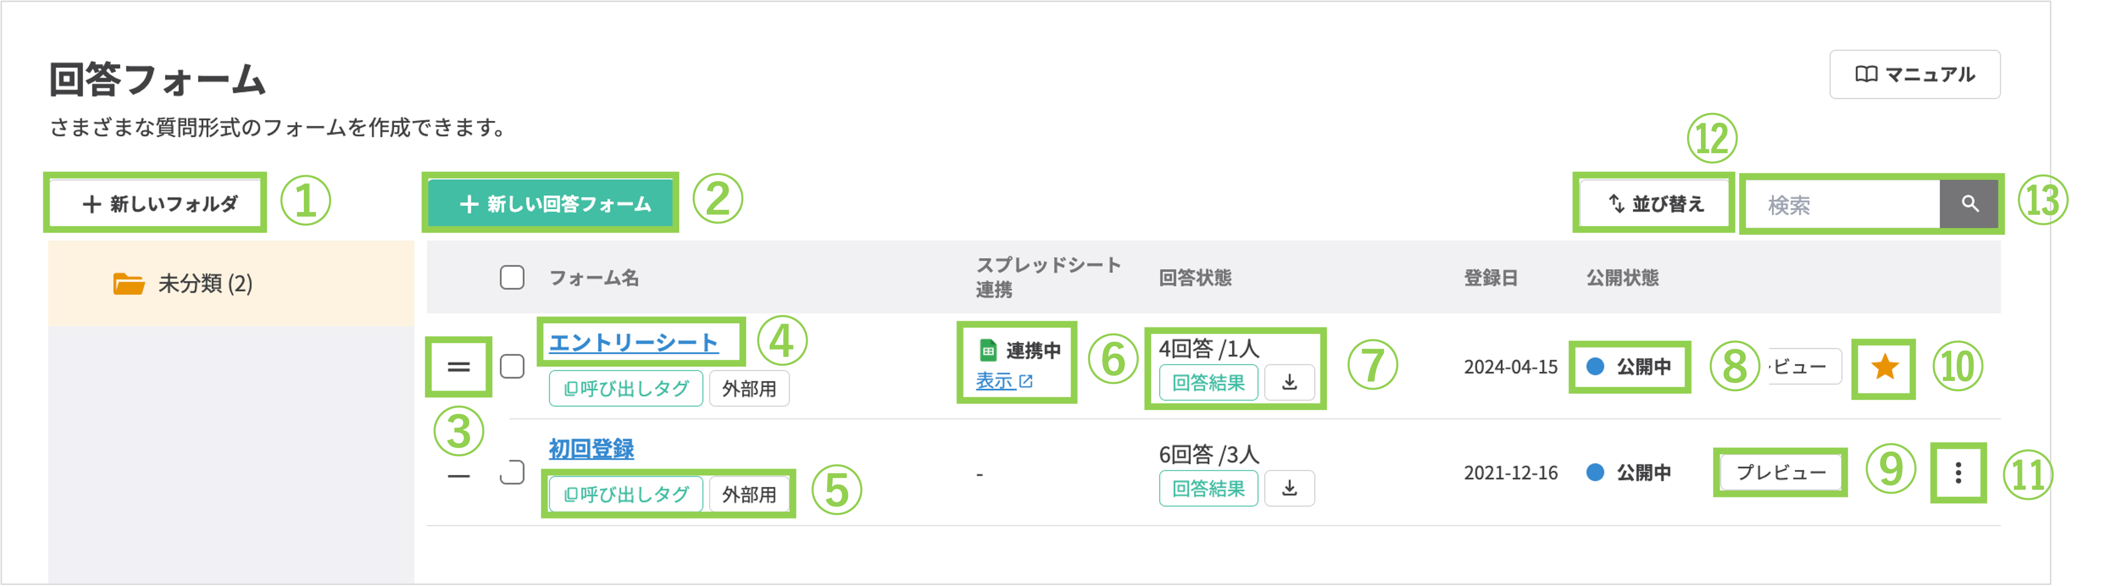Screen dimensions: 2103x587
Task: Click the orange star favorite icon
Action: [x=1884, y=367]
